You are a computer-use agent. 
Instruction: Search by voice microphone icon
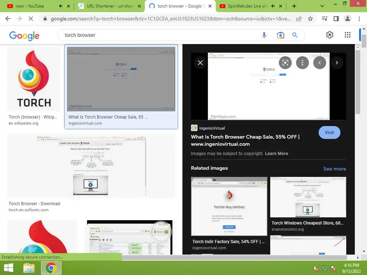[264, 35]
